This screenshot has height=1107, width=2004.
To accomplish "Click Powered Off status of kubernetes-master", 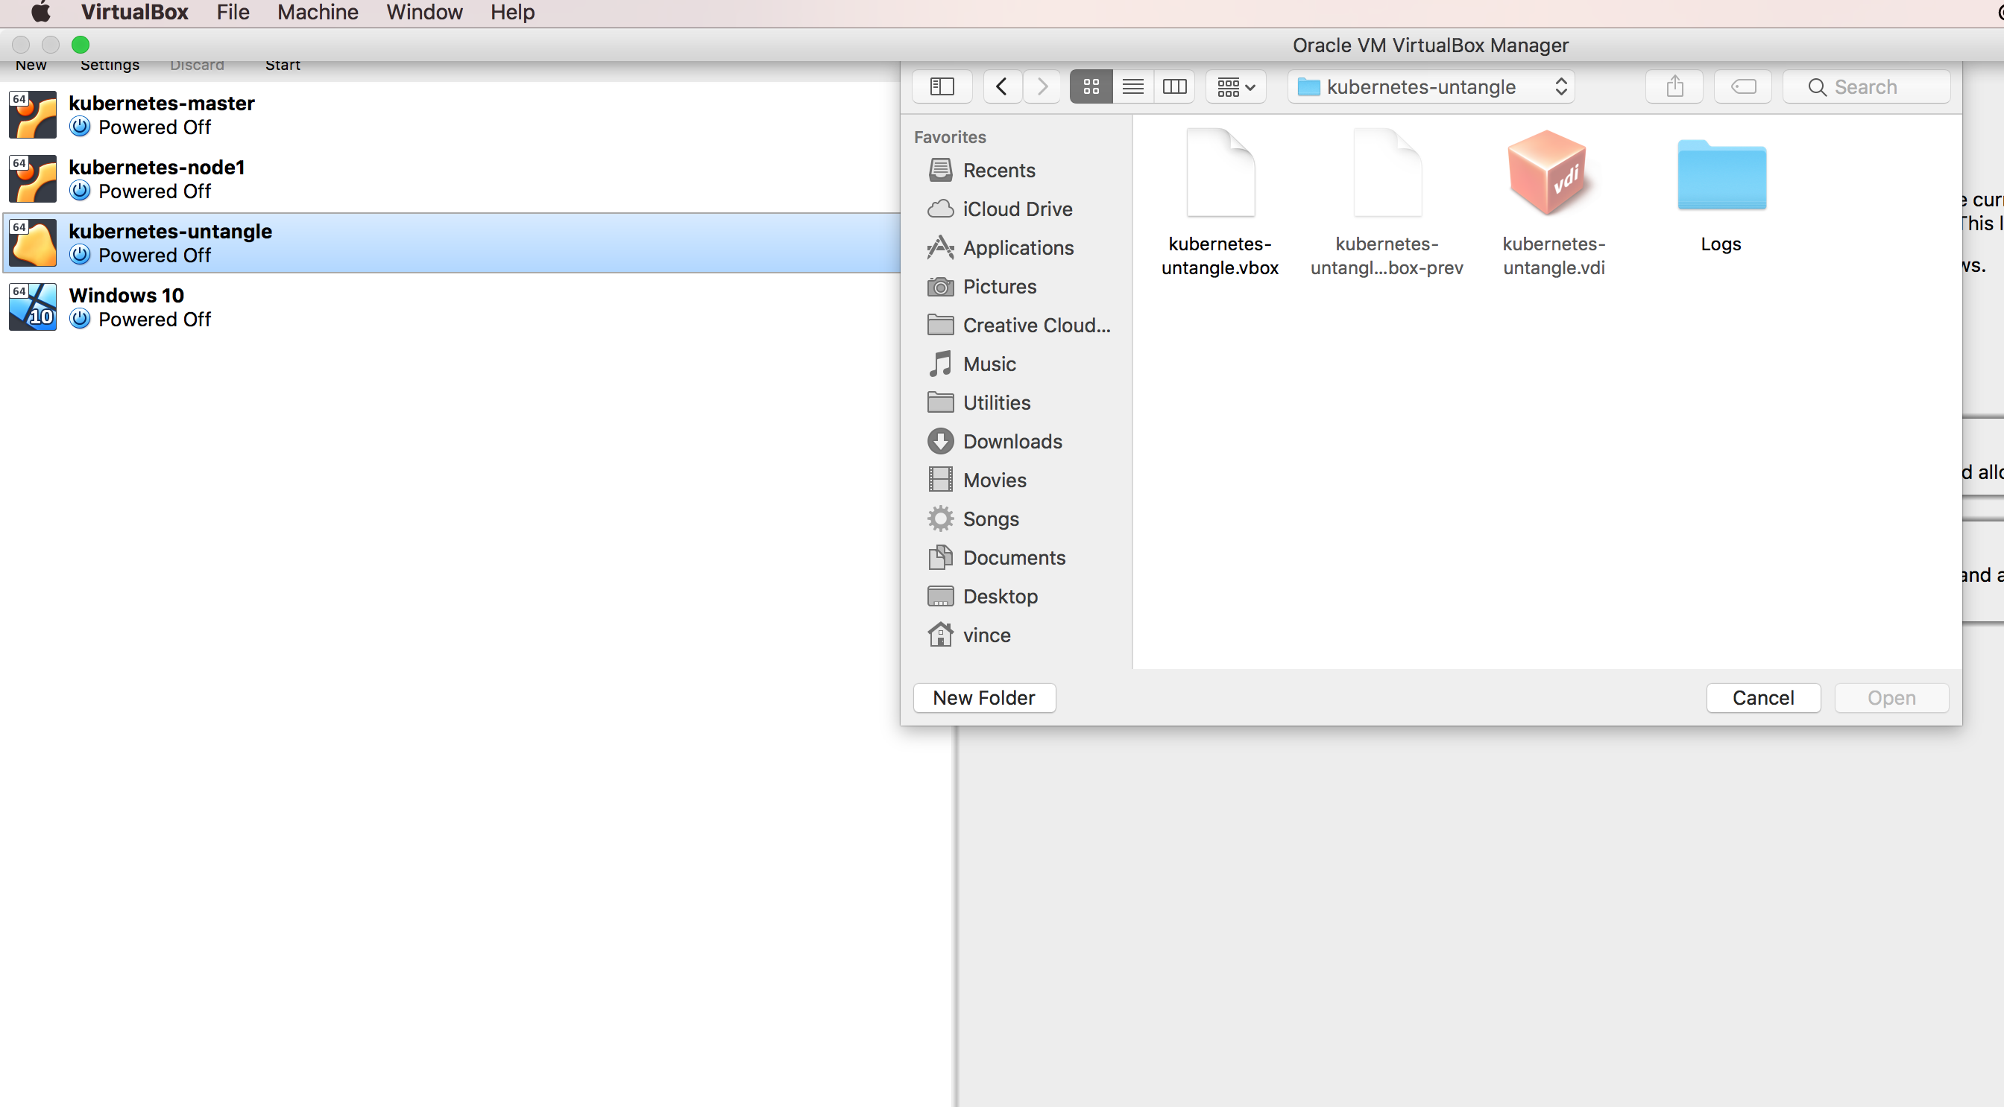I will coord(154,127).
